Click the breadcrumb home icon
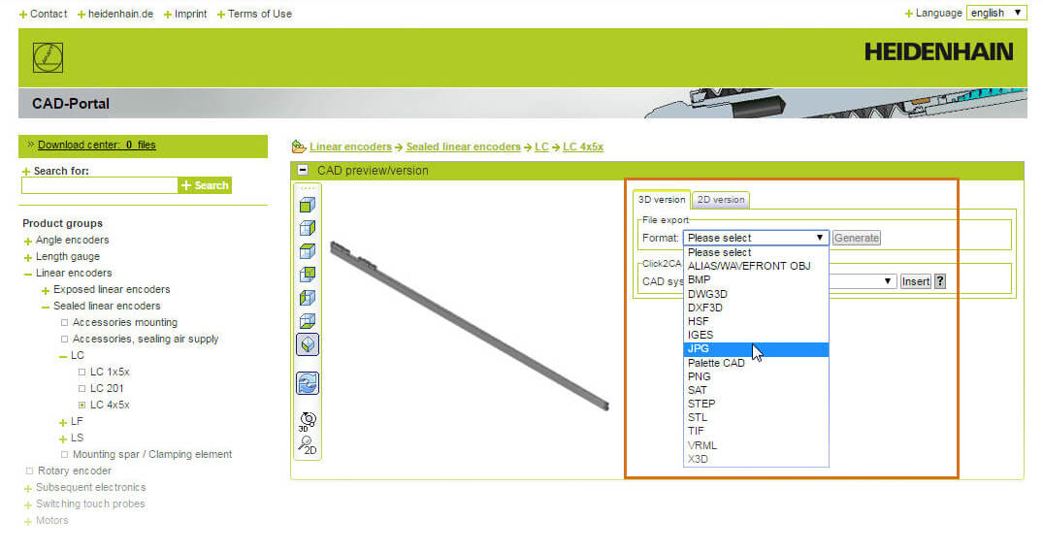 point(299,146)
